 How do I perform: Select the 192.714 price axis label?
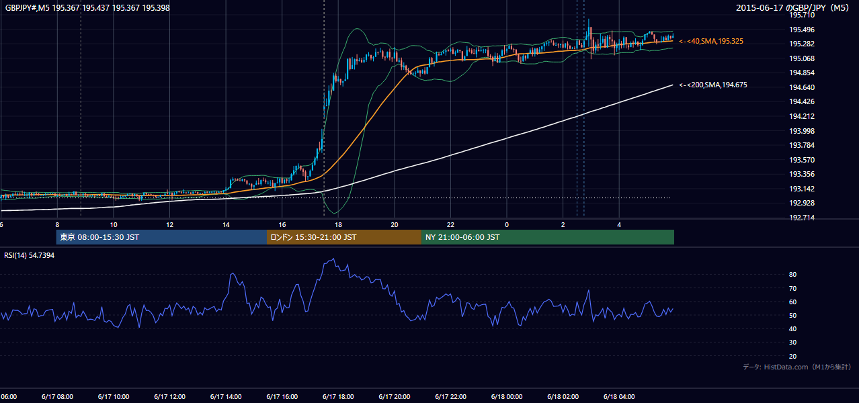[802, 218]
